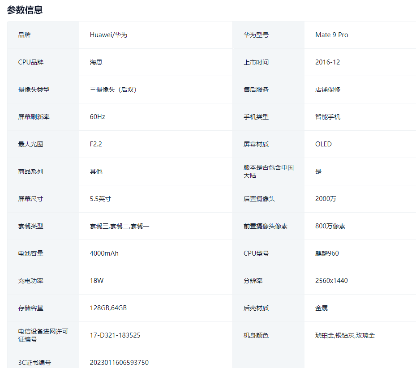Viewport: 416px width, 368px height.
Task: Click the 后壳材质 label
Action: click(256, 308)
